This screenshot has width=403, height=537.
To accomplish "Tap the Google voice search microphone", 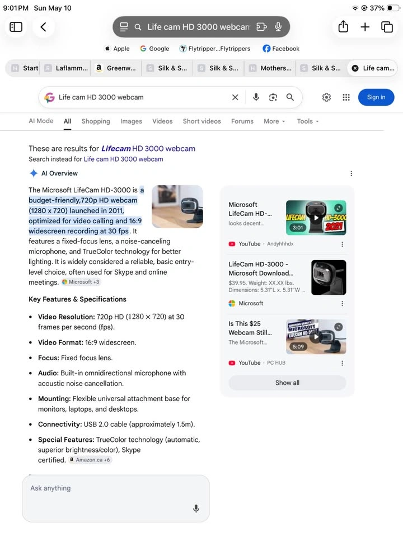I will 256,97.
